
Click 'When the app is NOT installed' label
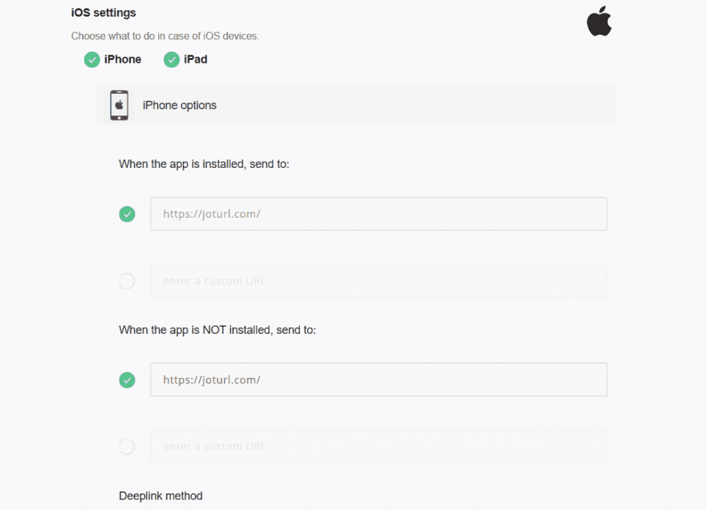coord(217,330)
